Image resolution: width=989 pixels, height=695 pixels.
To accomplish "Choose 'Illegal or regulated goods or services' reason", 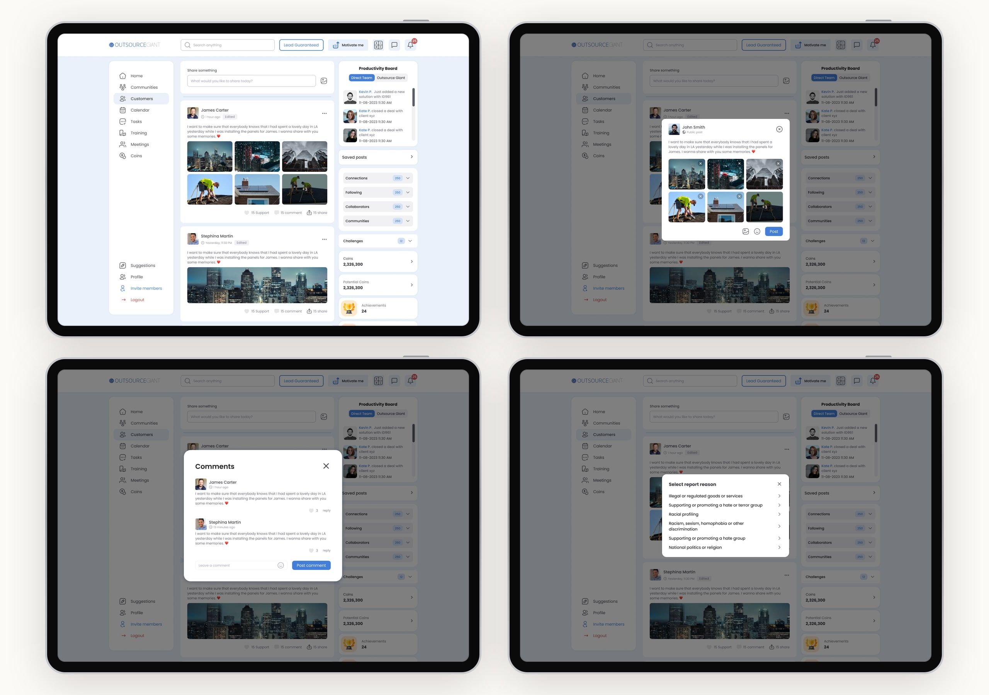I will [725, 496].
